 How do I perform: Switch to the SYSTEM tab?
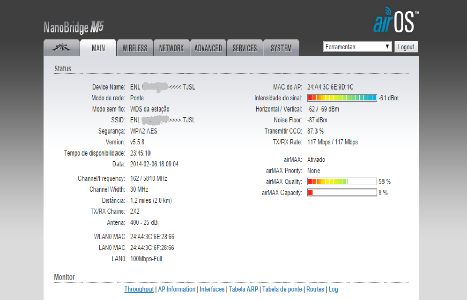281,48
